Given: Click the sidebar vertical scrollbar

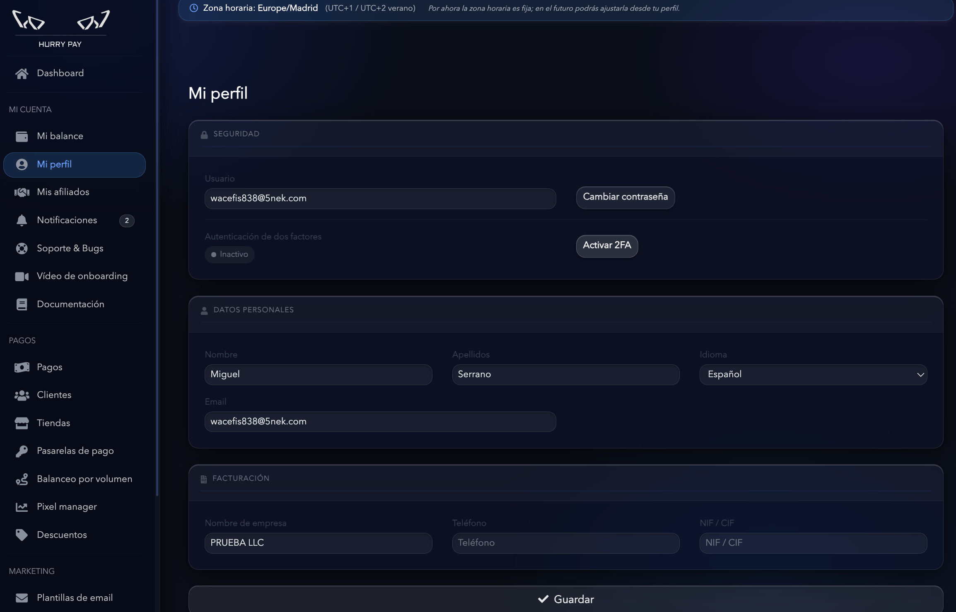Looking at the screenshot, I should tap(157, 248).
